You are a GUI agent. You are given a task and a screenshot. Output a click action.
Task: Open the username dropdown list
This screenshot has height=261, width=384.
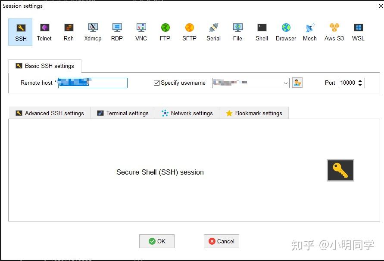[x=285, y=83]
